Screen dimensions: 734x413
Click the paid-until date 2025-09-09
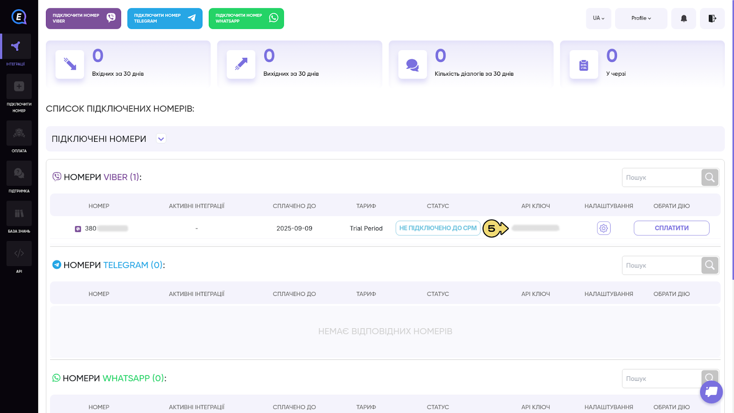coord(295,229)
